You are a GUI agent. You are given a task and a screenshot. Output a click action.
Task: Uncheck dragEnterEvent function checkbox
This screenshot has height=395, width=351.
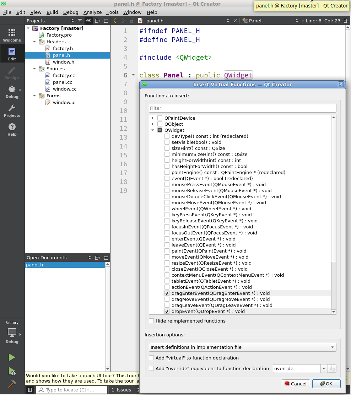(167, 293)
